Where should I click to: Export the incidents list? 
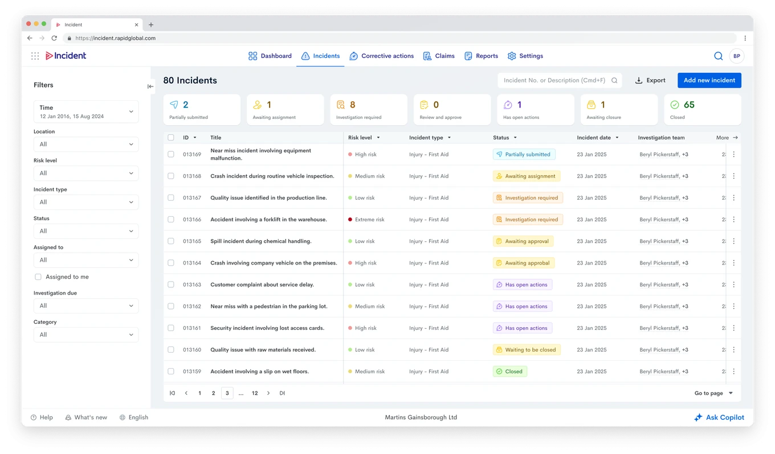point(650,80)
